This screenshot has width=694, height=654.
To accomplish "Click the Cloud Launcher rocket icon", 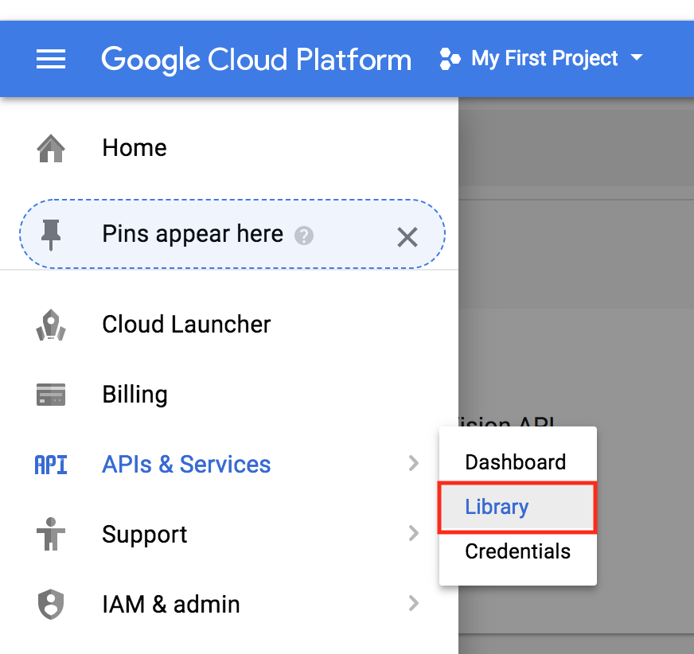I will (x=51, y=325).
